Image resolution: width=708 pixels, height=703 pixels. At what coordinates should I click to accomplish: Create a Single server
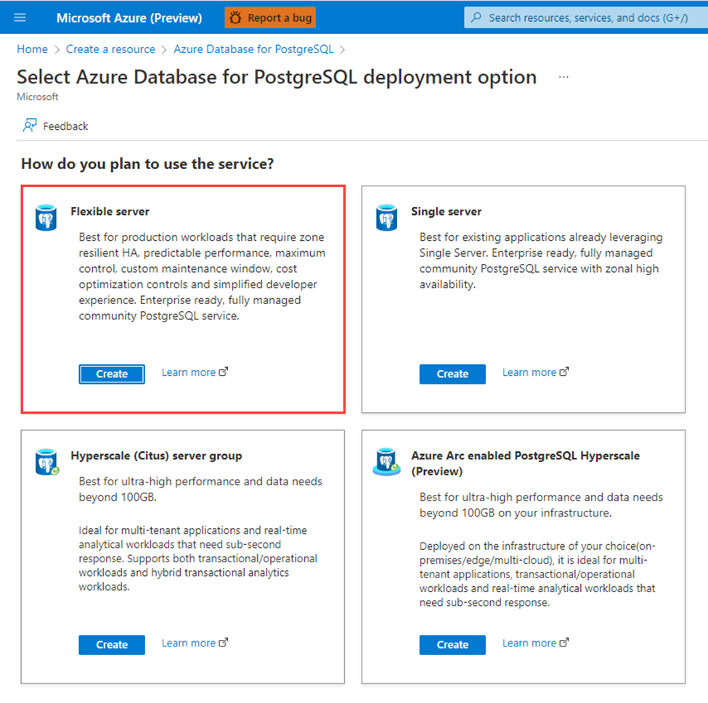pyautogui.click(x=452, y=374)
